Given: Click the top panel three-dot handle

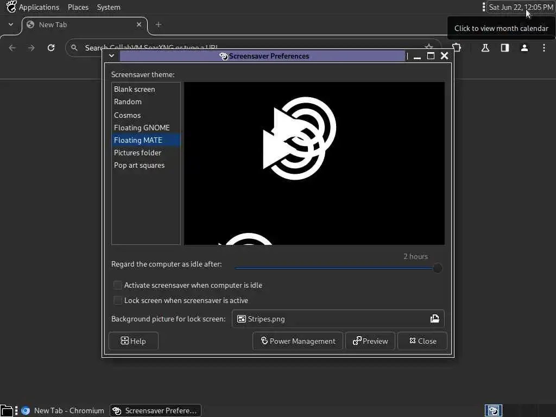Looking at the screenshot, I should 484,7.
